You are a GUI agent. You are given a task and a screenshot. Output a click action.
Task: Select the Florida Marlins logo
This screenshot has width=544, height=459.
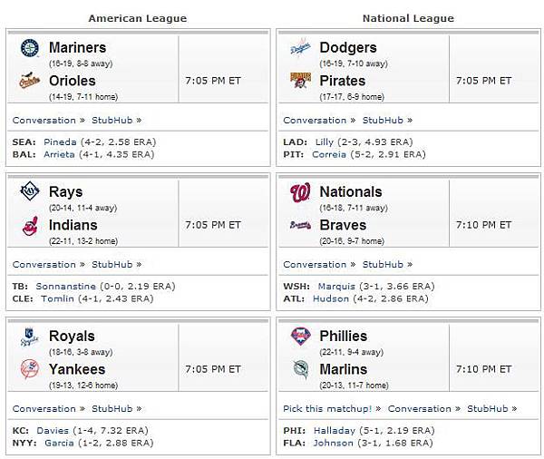(x=300, y=369)
